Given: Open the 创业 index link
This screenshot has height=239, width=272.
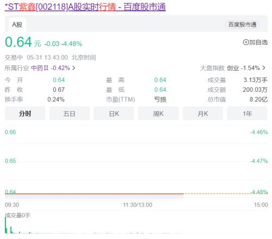Looking at the screenshot, I should 233,68.
